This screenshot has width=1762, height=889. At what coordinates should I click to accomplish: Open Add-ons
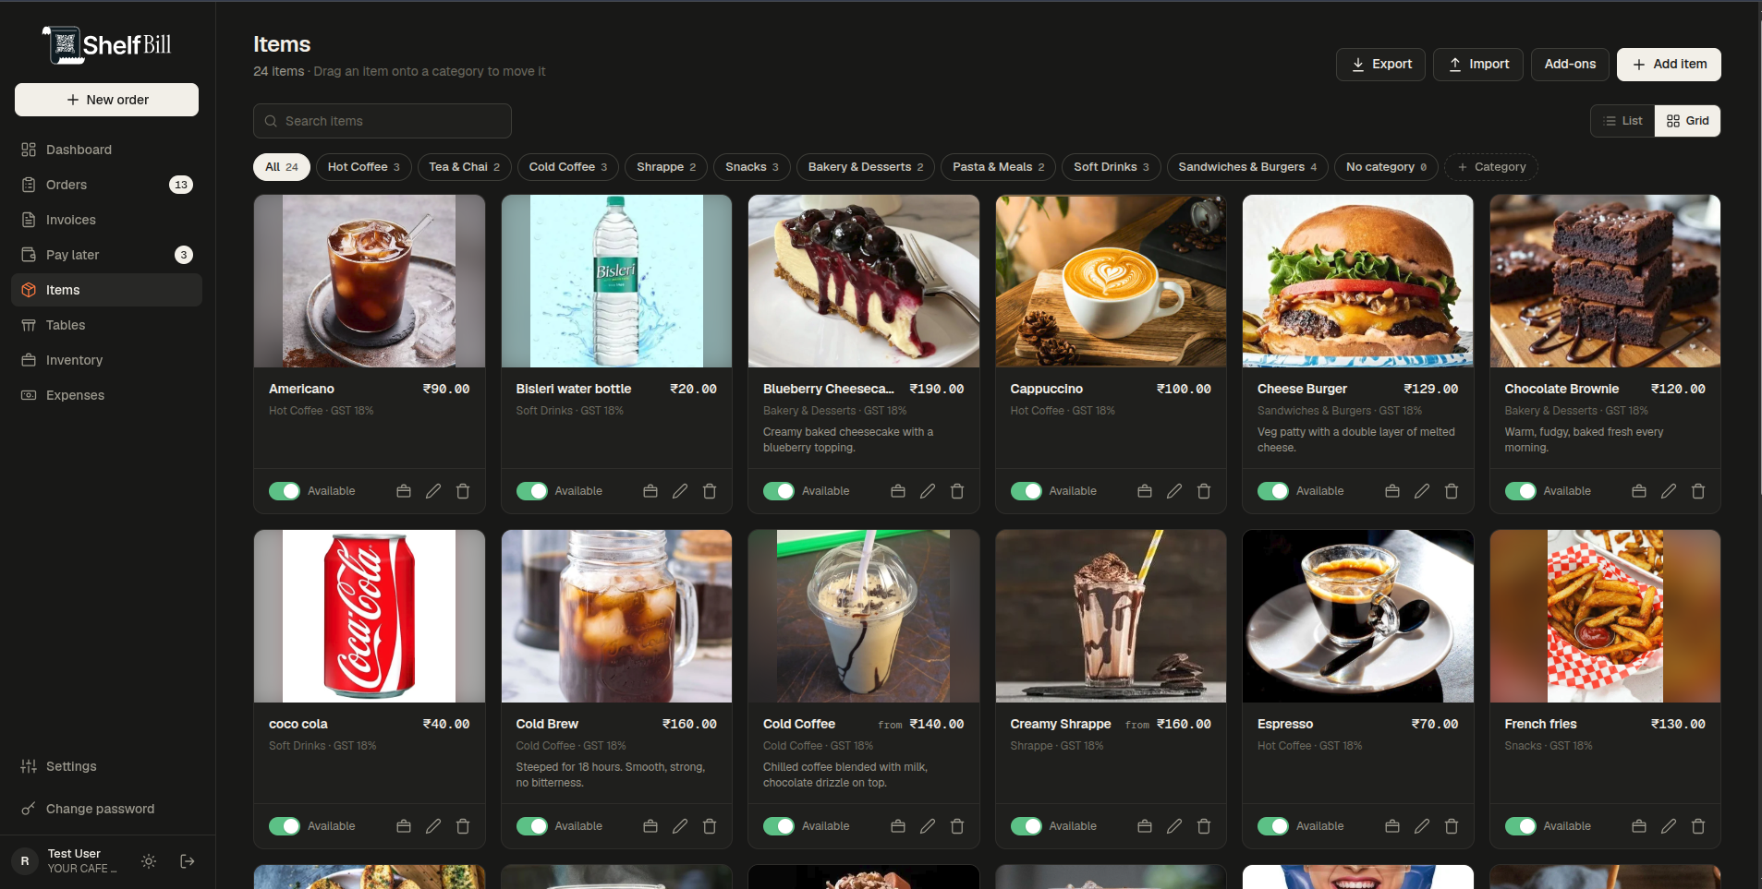click(1570, 65)
